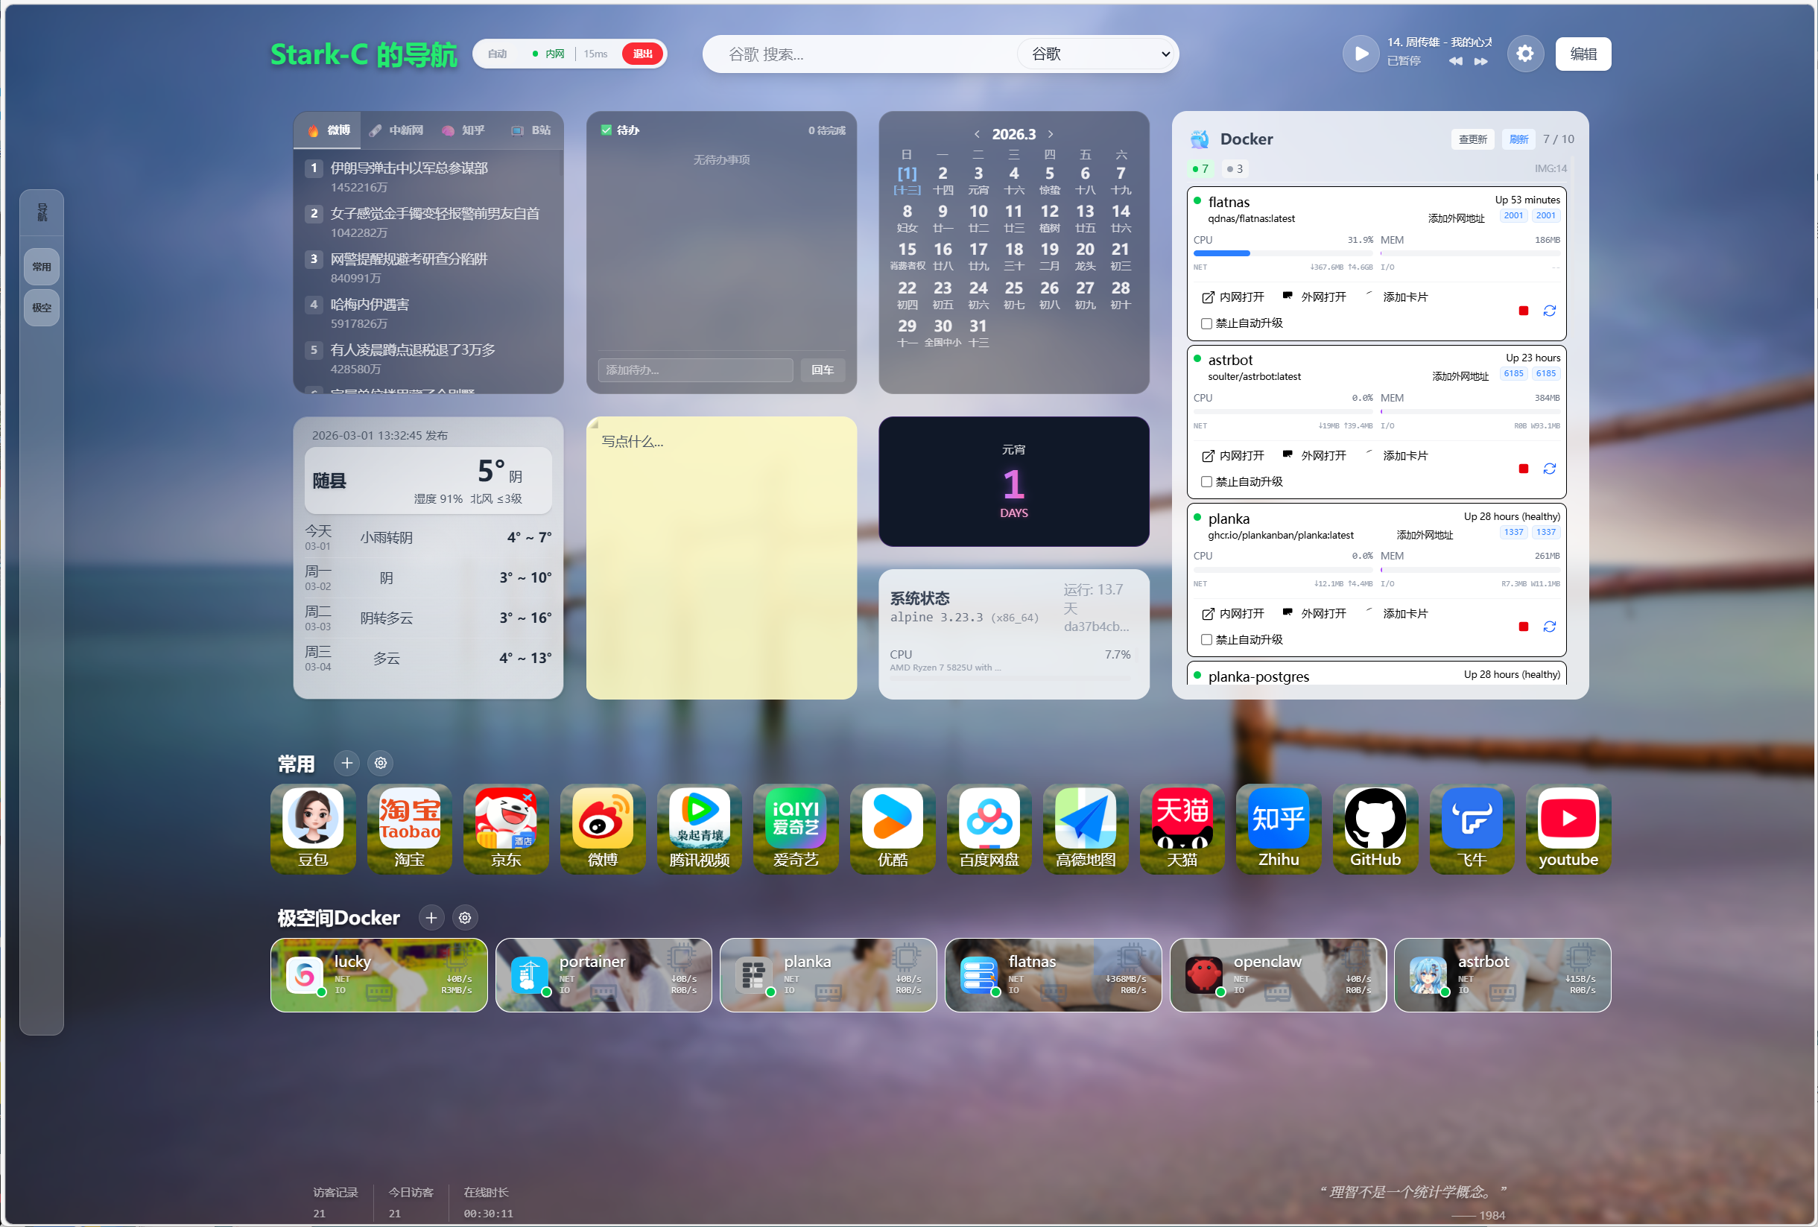Open the GitHub shortcut icon
The image size is (1818, 1227).
[1375, 818]
